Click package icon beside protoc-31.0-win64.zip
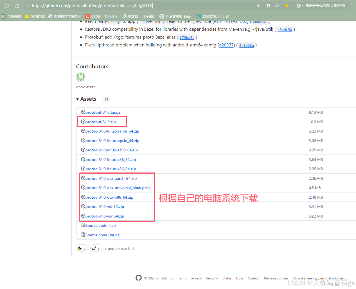Image resolution: width=356 pixels, height=289 pixels. tap(83, 216)
